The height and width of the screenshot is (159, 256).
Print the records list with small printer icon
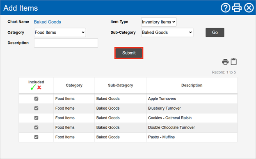click(x=225, y=62)
